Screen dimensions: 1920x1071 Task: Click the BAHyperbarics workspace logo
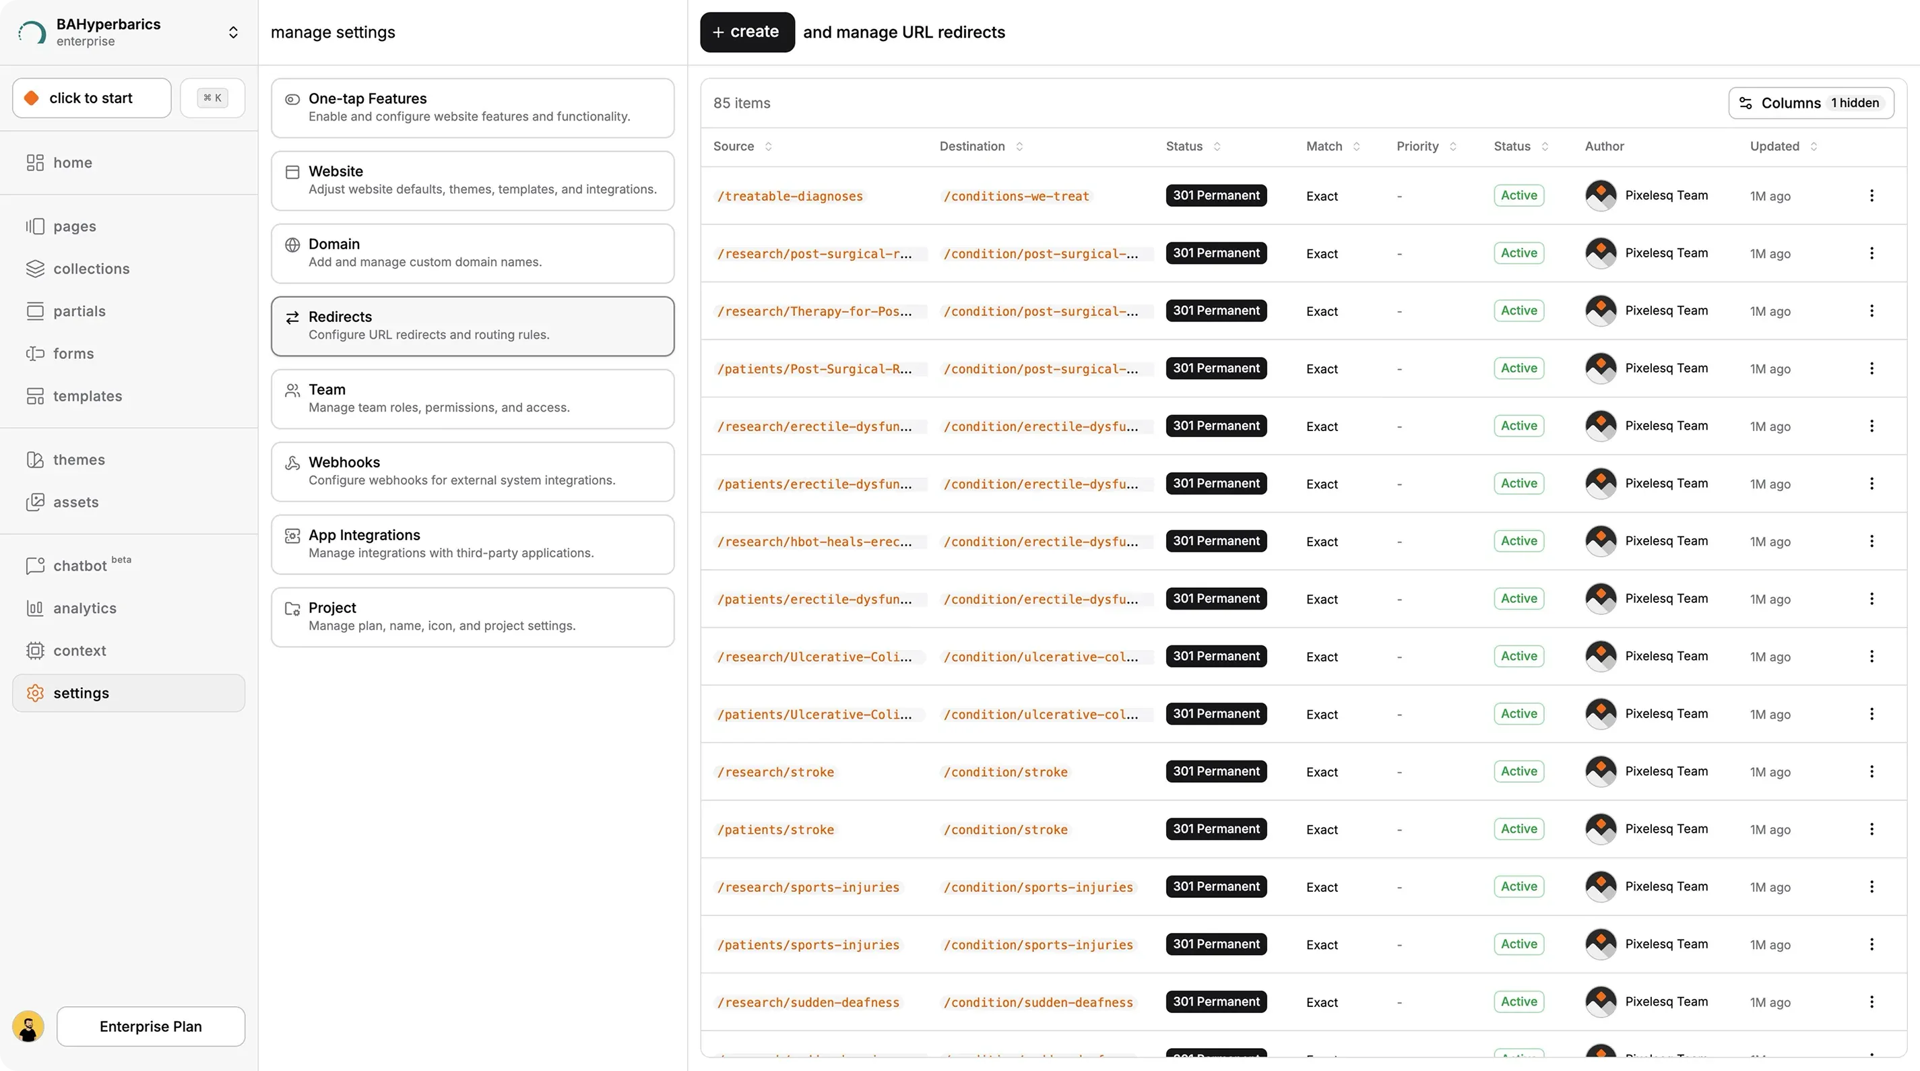click(x=32, y=32)
